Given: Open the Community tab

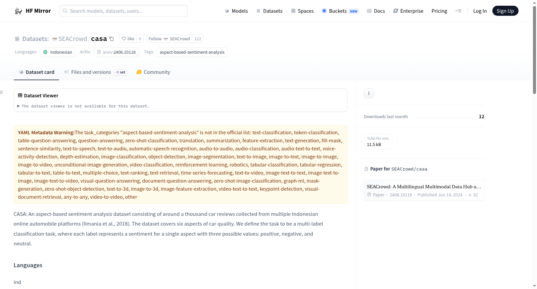Looking at the screenshot, I should tap(153, 72).
